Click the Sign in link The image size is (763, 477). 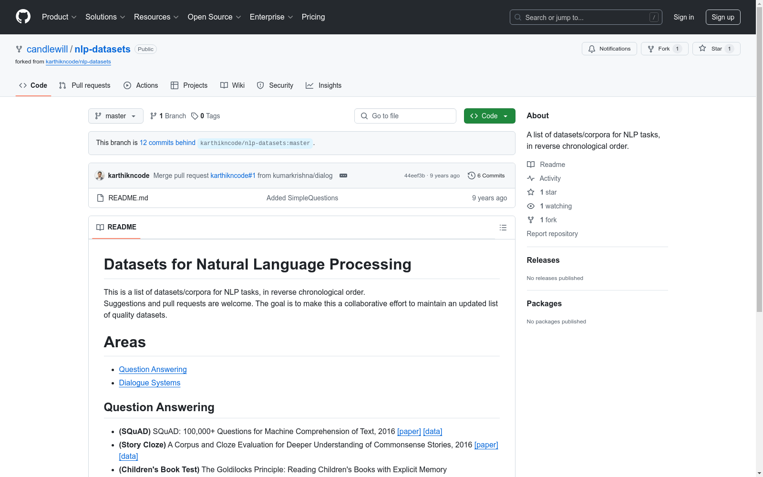[684, 17]
